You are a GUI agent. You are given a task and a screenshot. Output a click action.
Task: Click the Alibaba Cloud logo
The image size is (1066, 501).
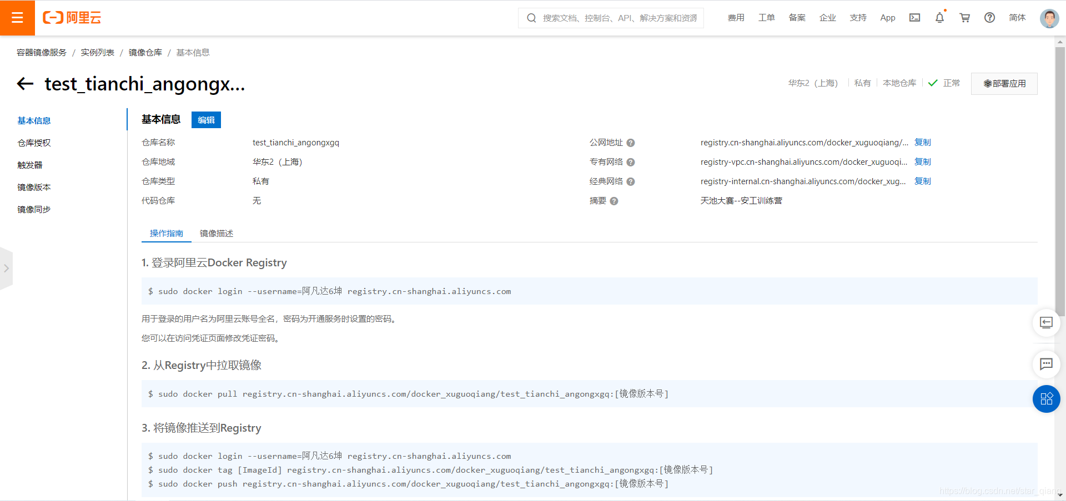pos(72,18)
